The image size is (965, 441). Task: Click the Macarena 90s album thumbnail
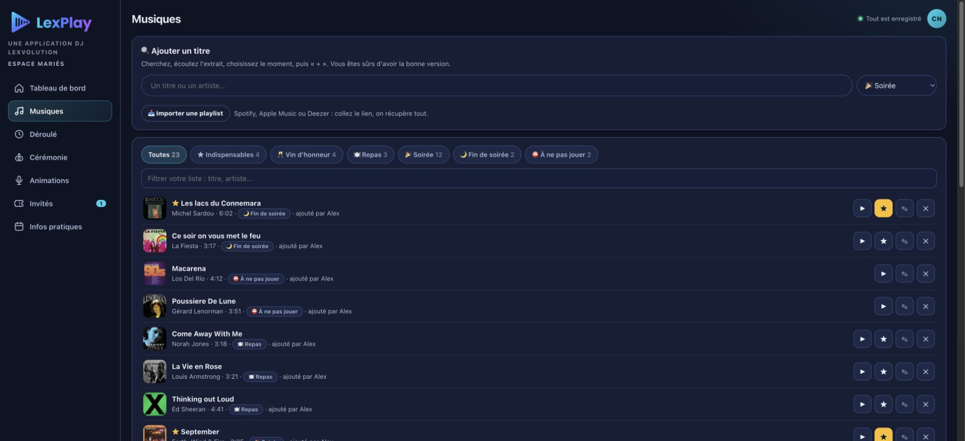click(155, 273)
